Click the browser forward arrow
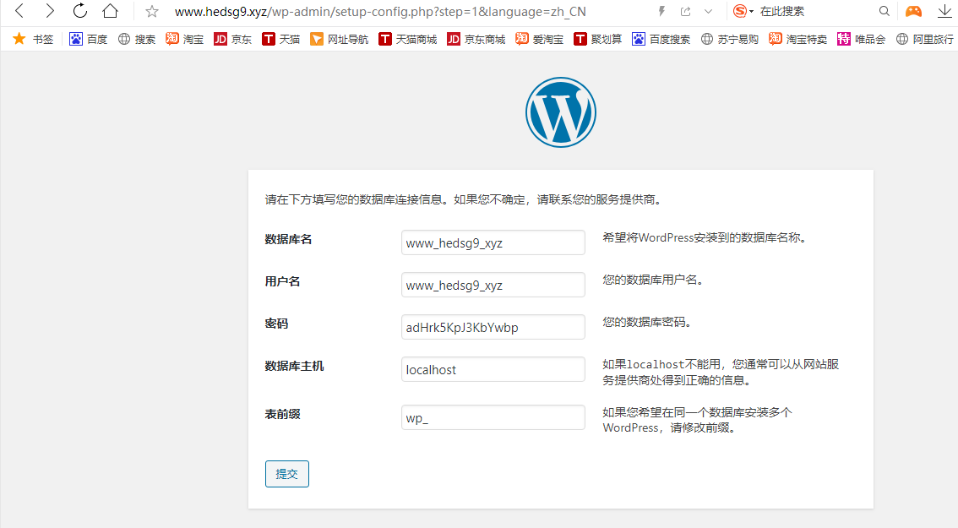The width and height of the screenshot is (958, 528). pos(50,11)
